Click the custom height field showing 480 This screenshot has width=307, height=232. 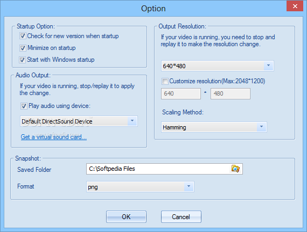(231, 93)
